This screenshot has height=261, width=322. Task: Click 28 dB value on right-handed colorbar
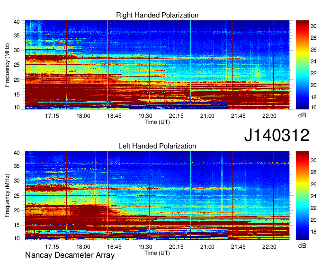click(313, 38)
